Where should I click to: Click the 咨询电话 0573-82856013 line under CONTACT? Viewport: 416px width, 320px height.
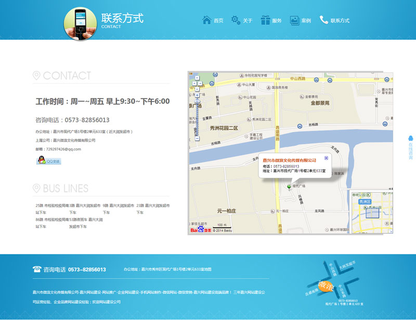(x=72, y=120)
